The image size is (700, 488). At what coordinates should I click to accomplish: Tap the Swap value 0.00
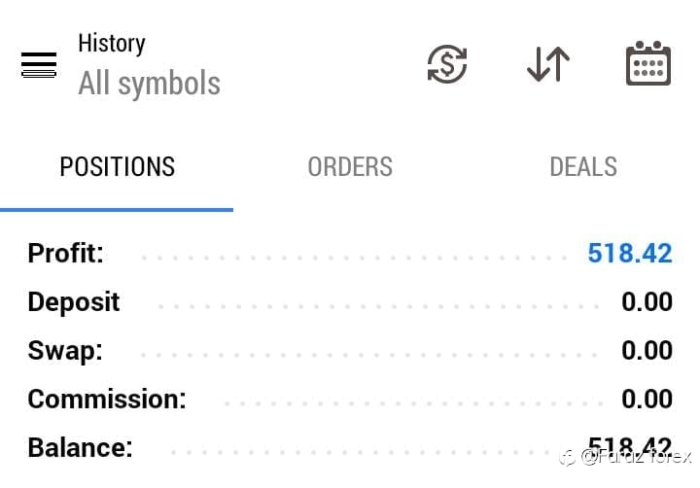pyautogui.click(x=647, y=351)
